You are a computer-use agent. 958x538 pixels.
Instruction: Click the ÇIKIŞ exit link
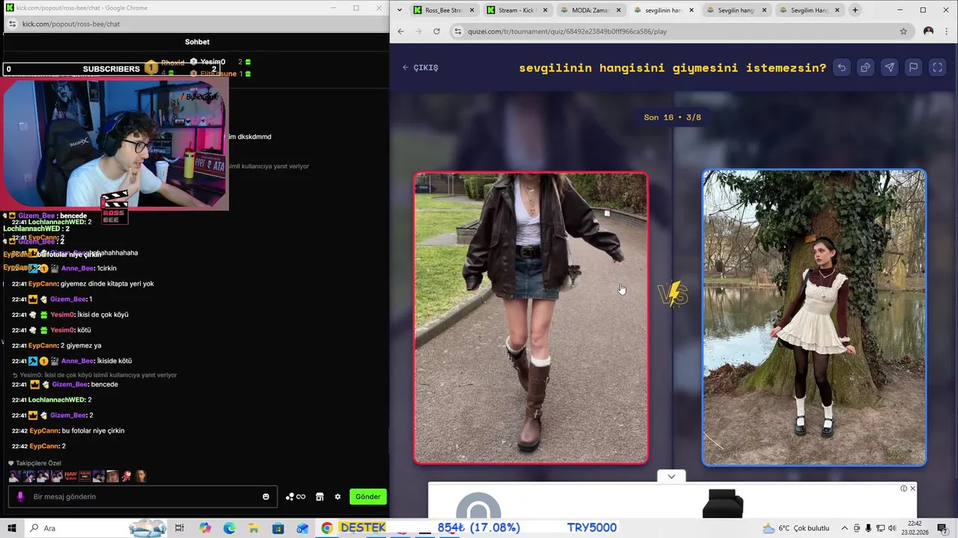[420, 67]
